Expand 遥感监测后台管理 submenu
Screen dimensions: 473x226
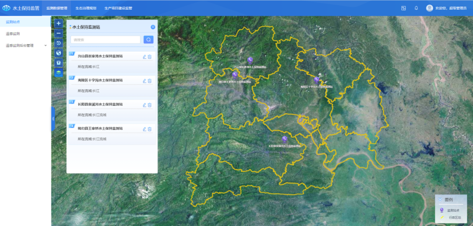[46, 45]
